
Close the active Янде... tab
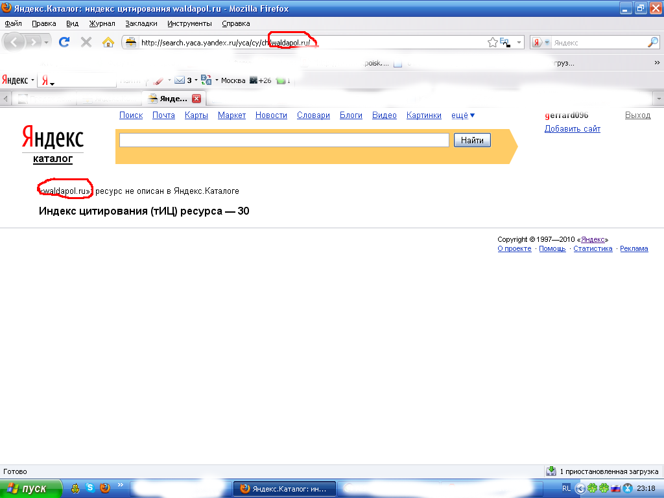(196, 99)
